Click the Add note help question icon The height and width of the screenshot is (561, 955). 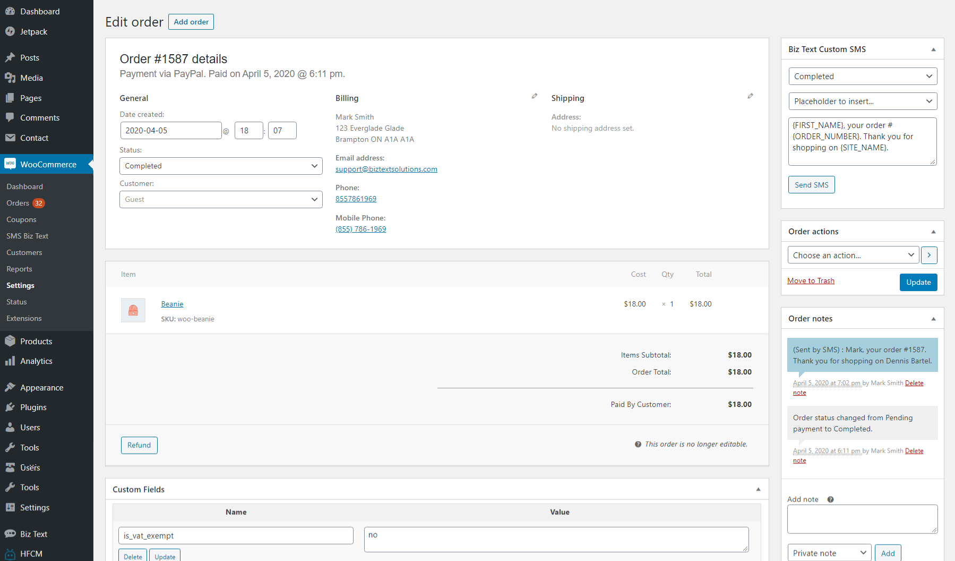coord(830,499)
